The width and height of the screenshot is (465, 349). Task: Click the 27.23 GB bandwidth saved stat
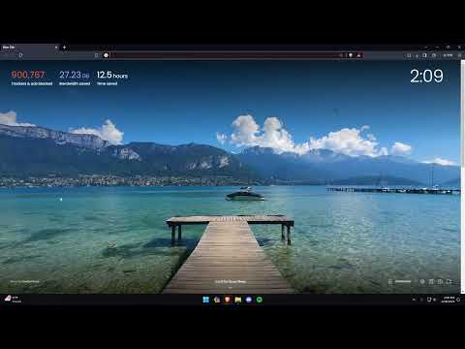(75, 79)
